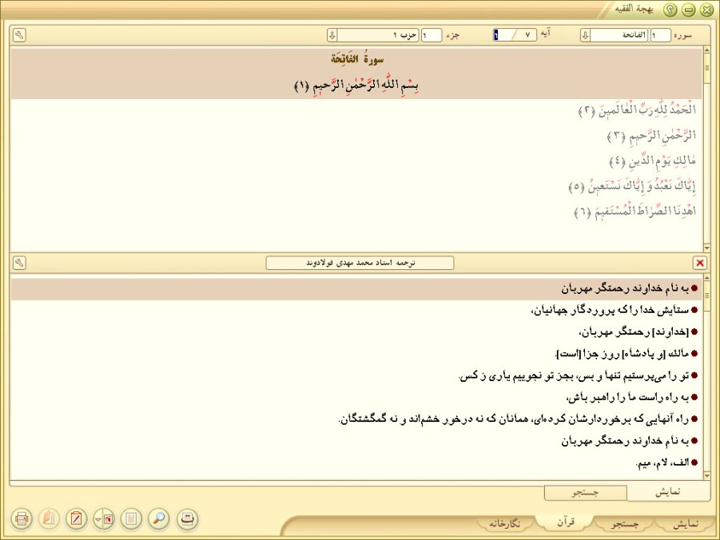720x540 pixels.
Task: Select translation line تو را می‌پرستیم تنها و بس
Action: pyautogui.click(x=579, y=375)
